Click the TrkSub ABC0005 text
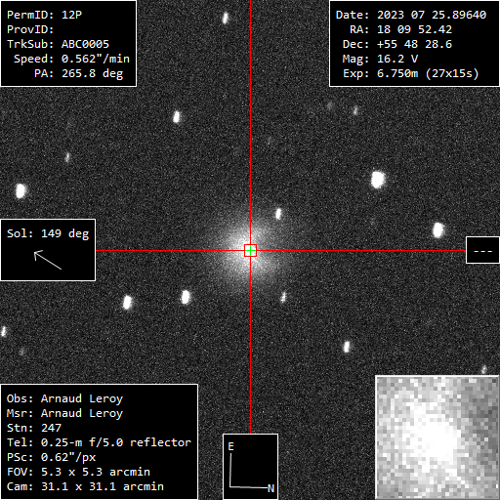 coord(58,44)
